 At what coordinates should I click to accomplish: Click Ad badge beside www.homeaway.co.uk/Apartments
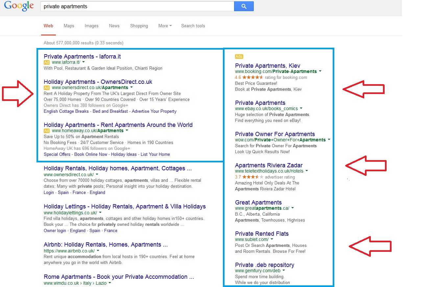pos(47,131)
